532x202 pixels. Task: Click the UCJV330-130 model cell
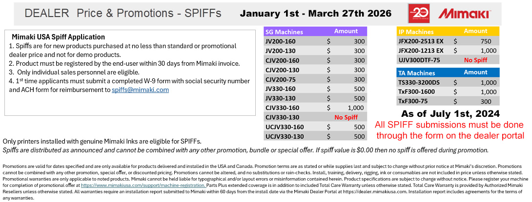pos(285,136)
